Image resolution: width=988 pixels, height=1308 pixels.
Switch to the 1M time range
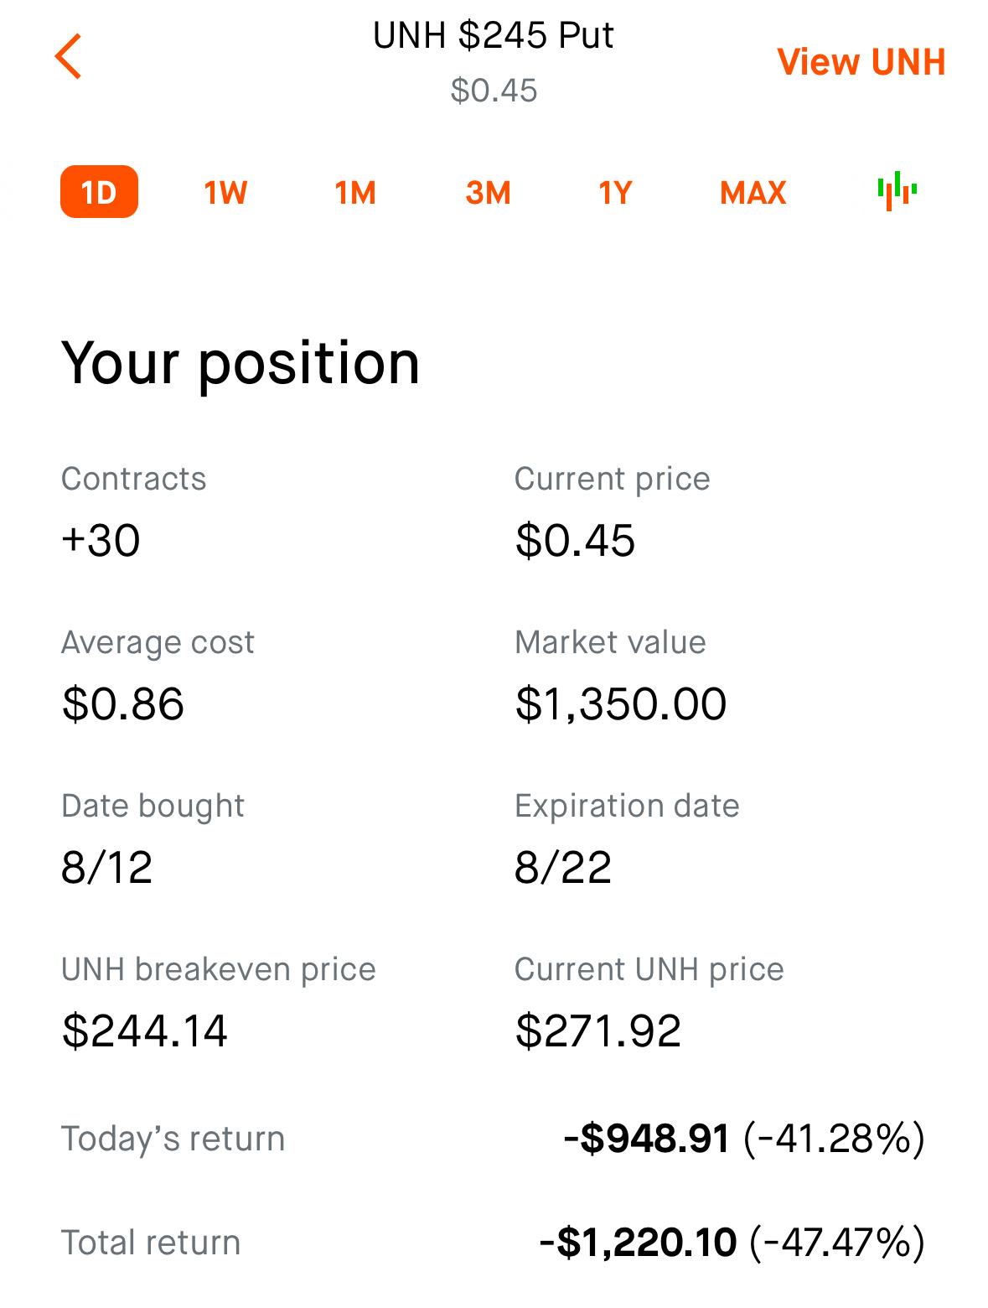click(355, 193)
